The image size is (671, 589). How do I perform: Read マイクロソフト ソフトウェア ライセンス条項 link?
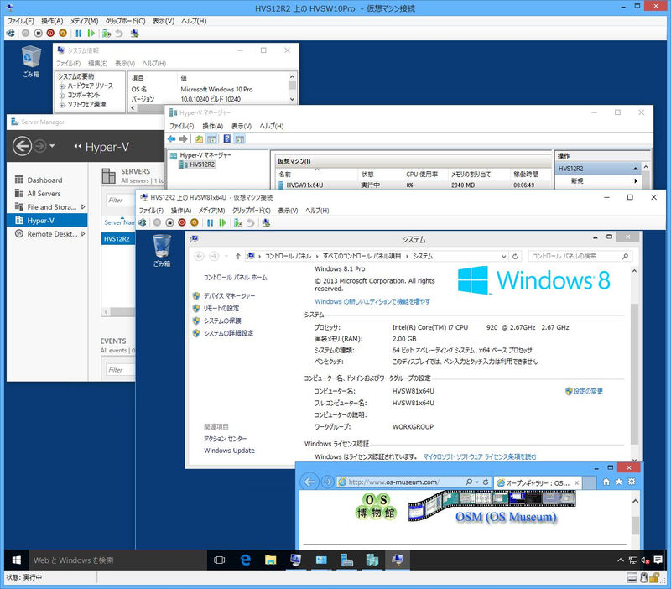480,456
